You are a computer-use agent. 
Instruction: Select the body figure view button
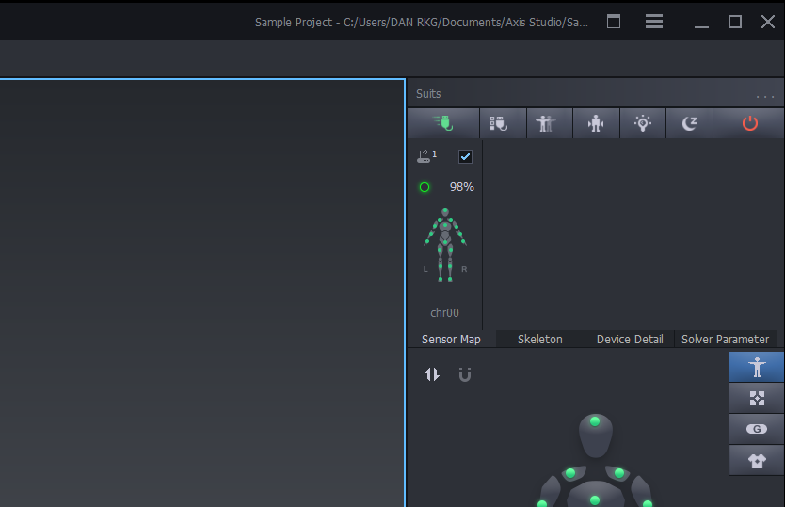pos(757,367)
